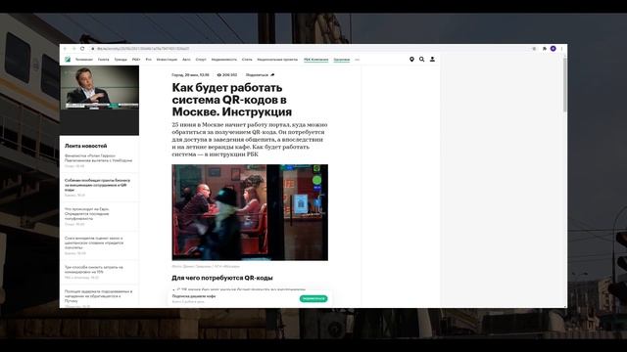Click the cafe photo in the article
This screenshot has width=627, height=352.
(250, 212)
